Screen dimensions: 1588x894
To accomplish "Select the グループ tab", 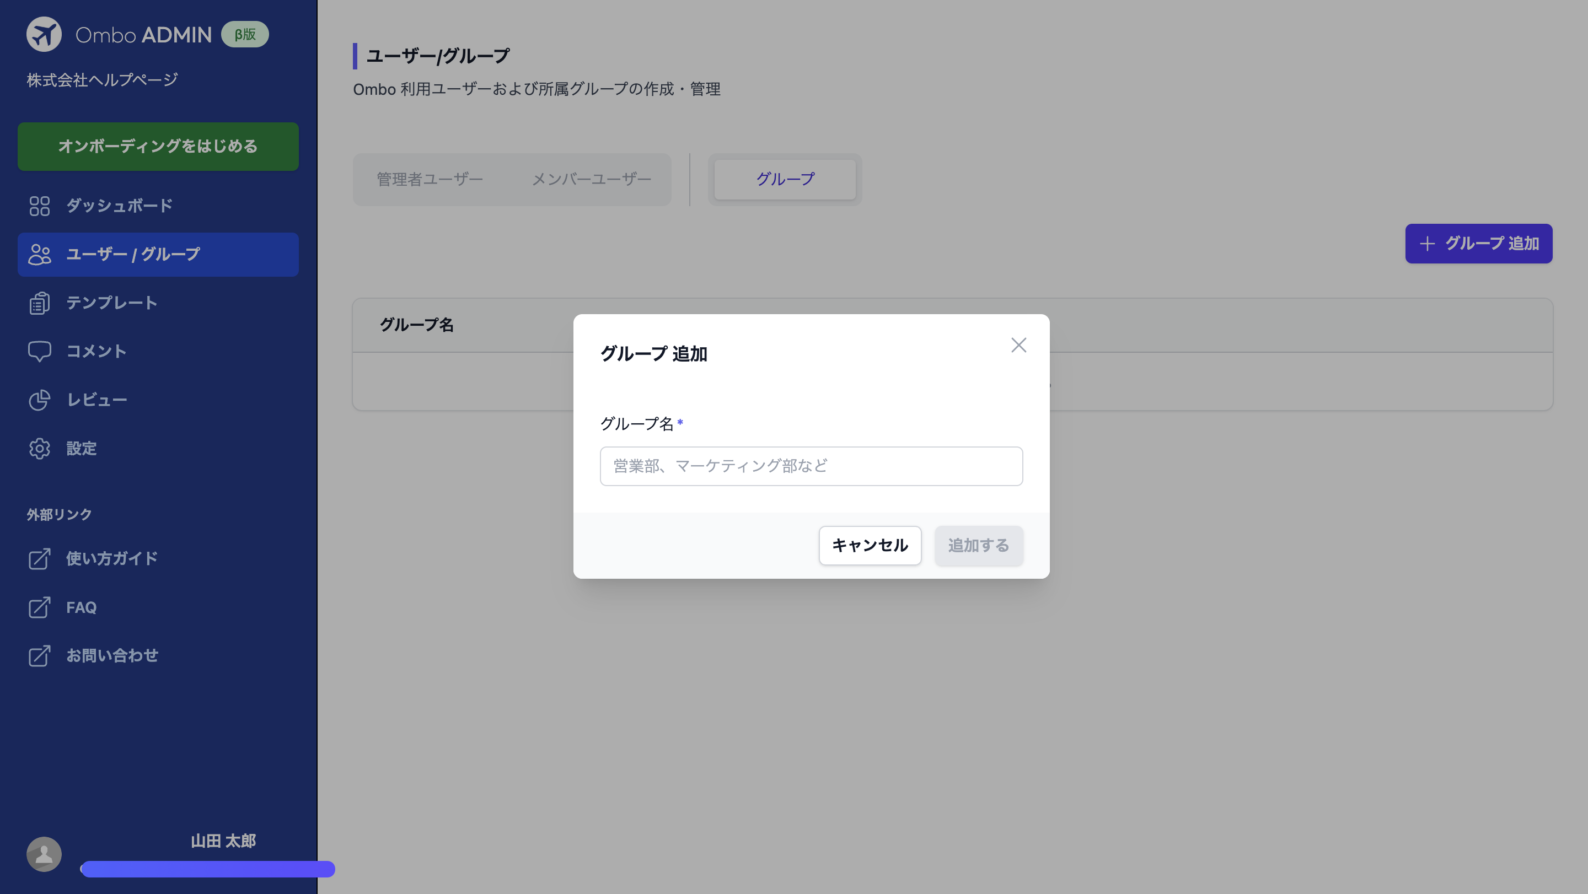I will click(785, 179).
